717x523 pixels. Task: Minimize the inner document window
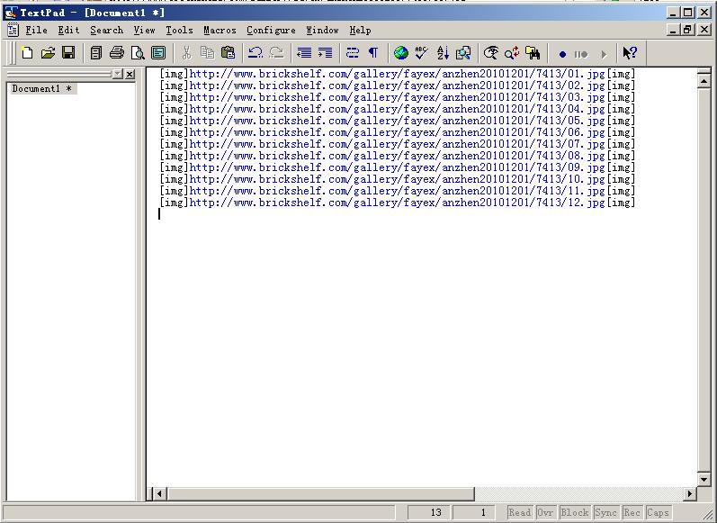672,30
